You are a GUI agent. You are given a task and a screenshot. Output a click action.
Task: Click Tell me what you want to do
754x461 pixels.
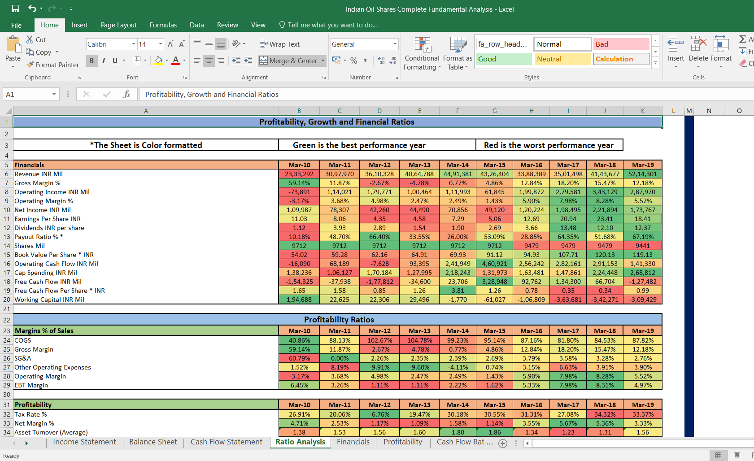pos(328,25)
